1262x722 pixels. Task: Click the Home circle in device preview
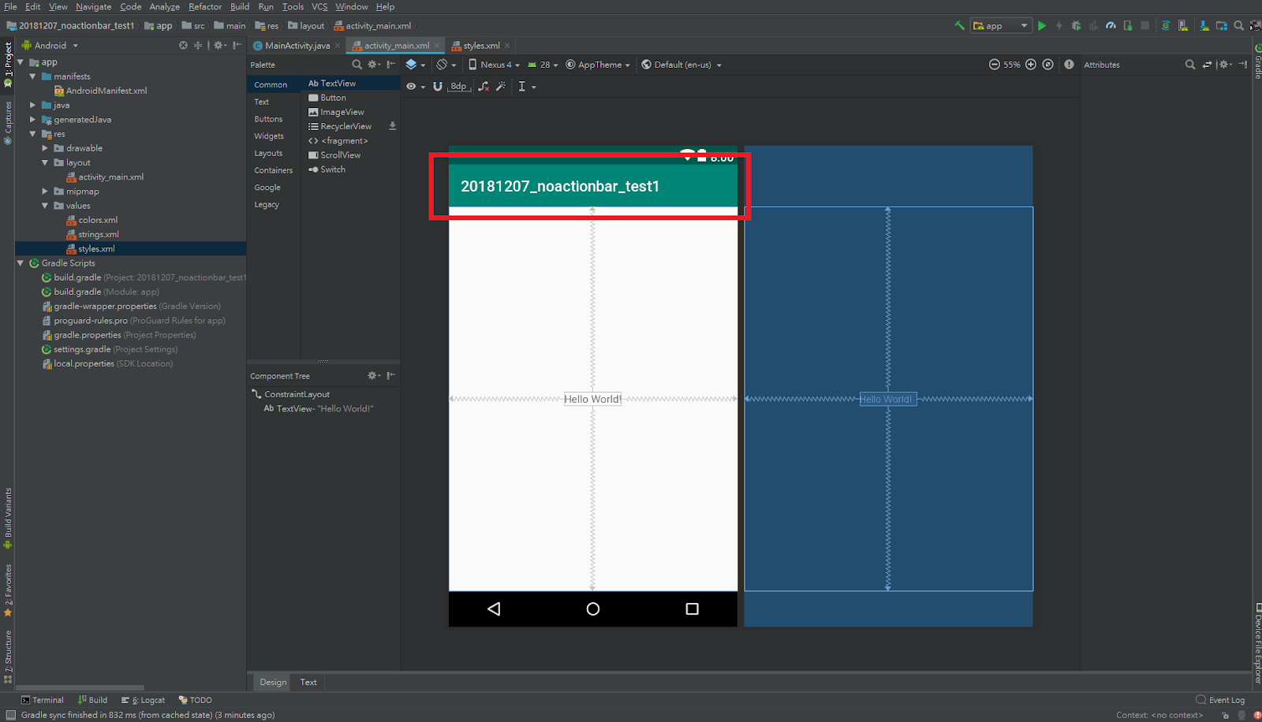593,608
